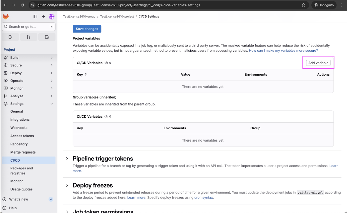Expand the Pipeline trigger tokens section
358x213 pixels.
pos(67,158)
